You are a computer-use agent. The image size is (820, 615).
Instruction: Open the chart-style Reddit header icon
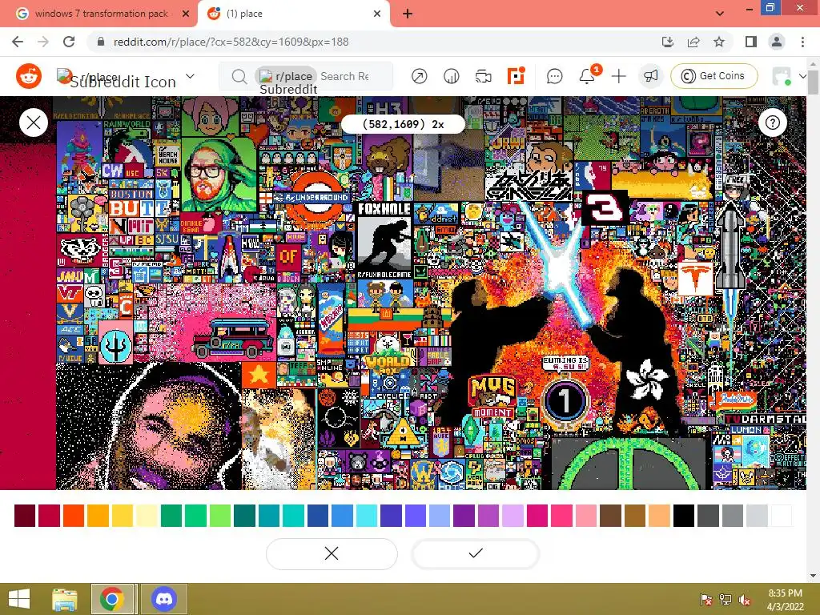451,76
